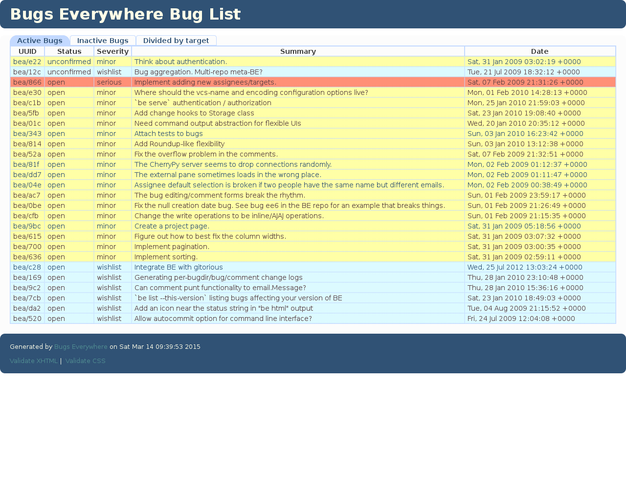
Task: Click the 'Bugs Everywhere' footer link
Action: (x=81, y=346)
